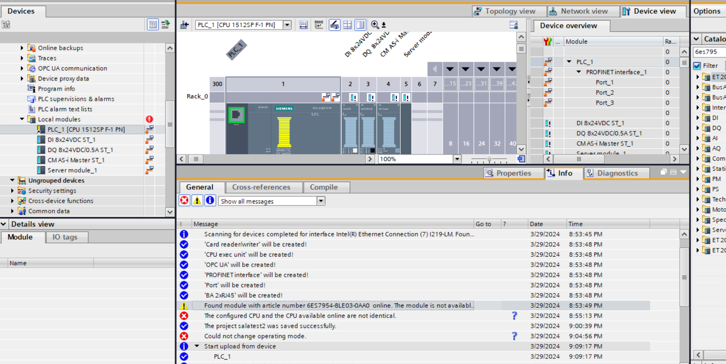Click the zoom slider handle in device view
726x364 pixels.
[x=489, y=159]
